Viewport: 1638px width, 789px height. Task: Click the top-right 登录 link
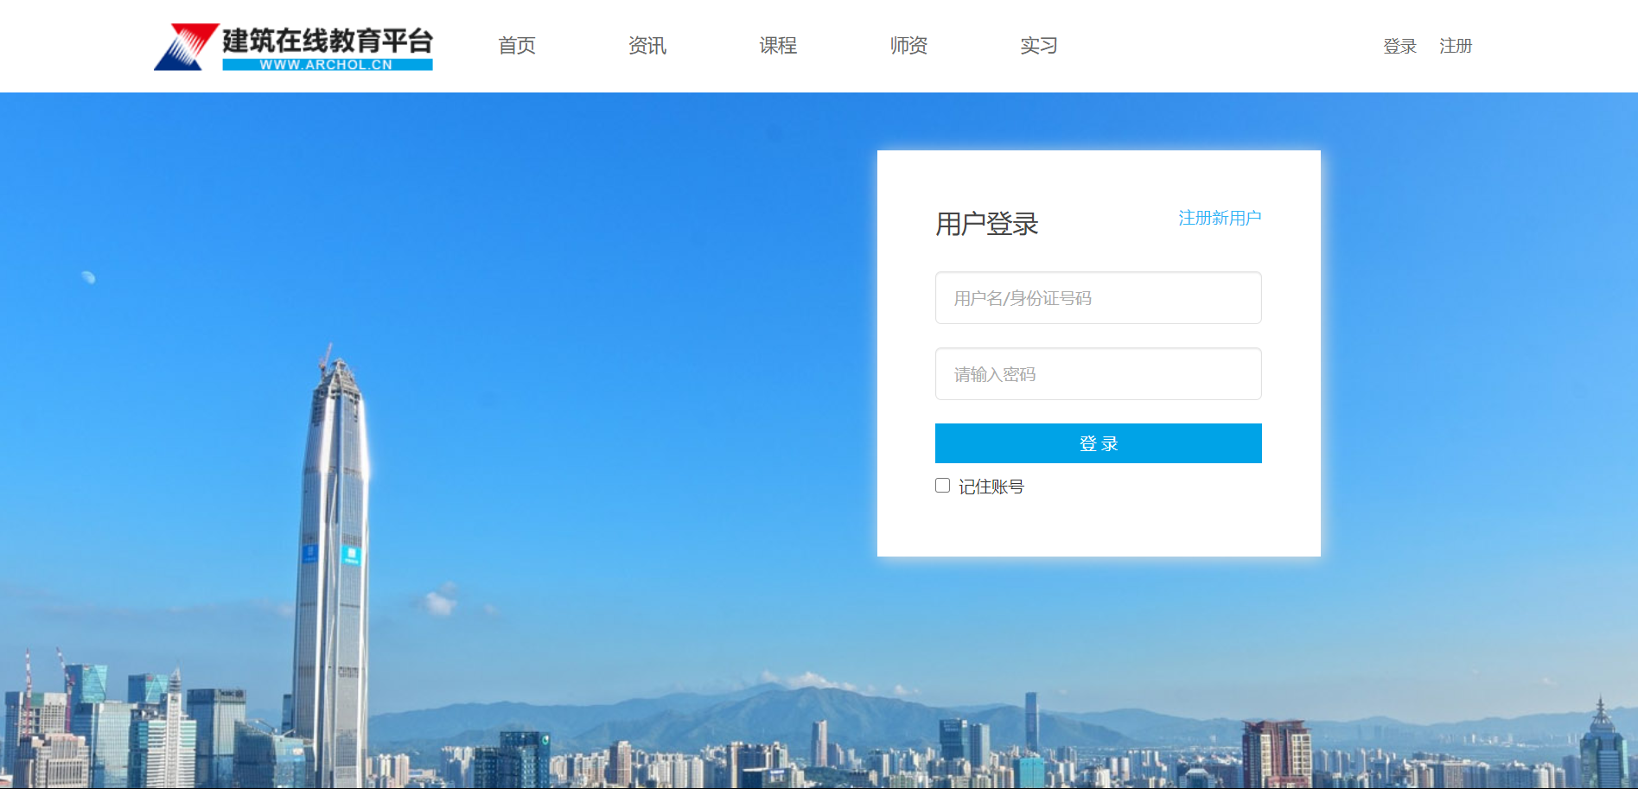[x=1399, y=46]
